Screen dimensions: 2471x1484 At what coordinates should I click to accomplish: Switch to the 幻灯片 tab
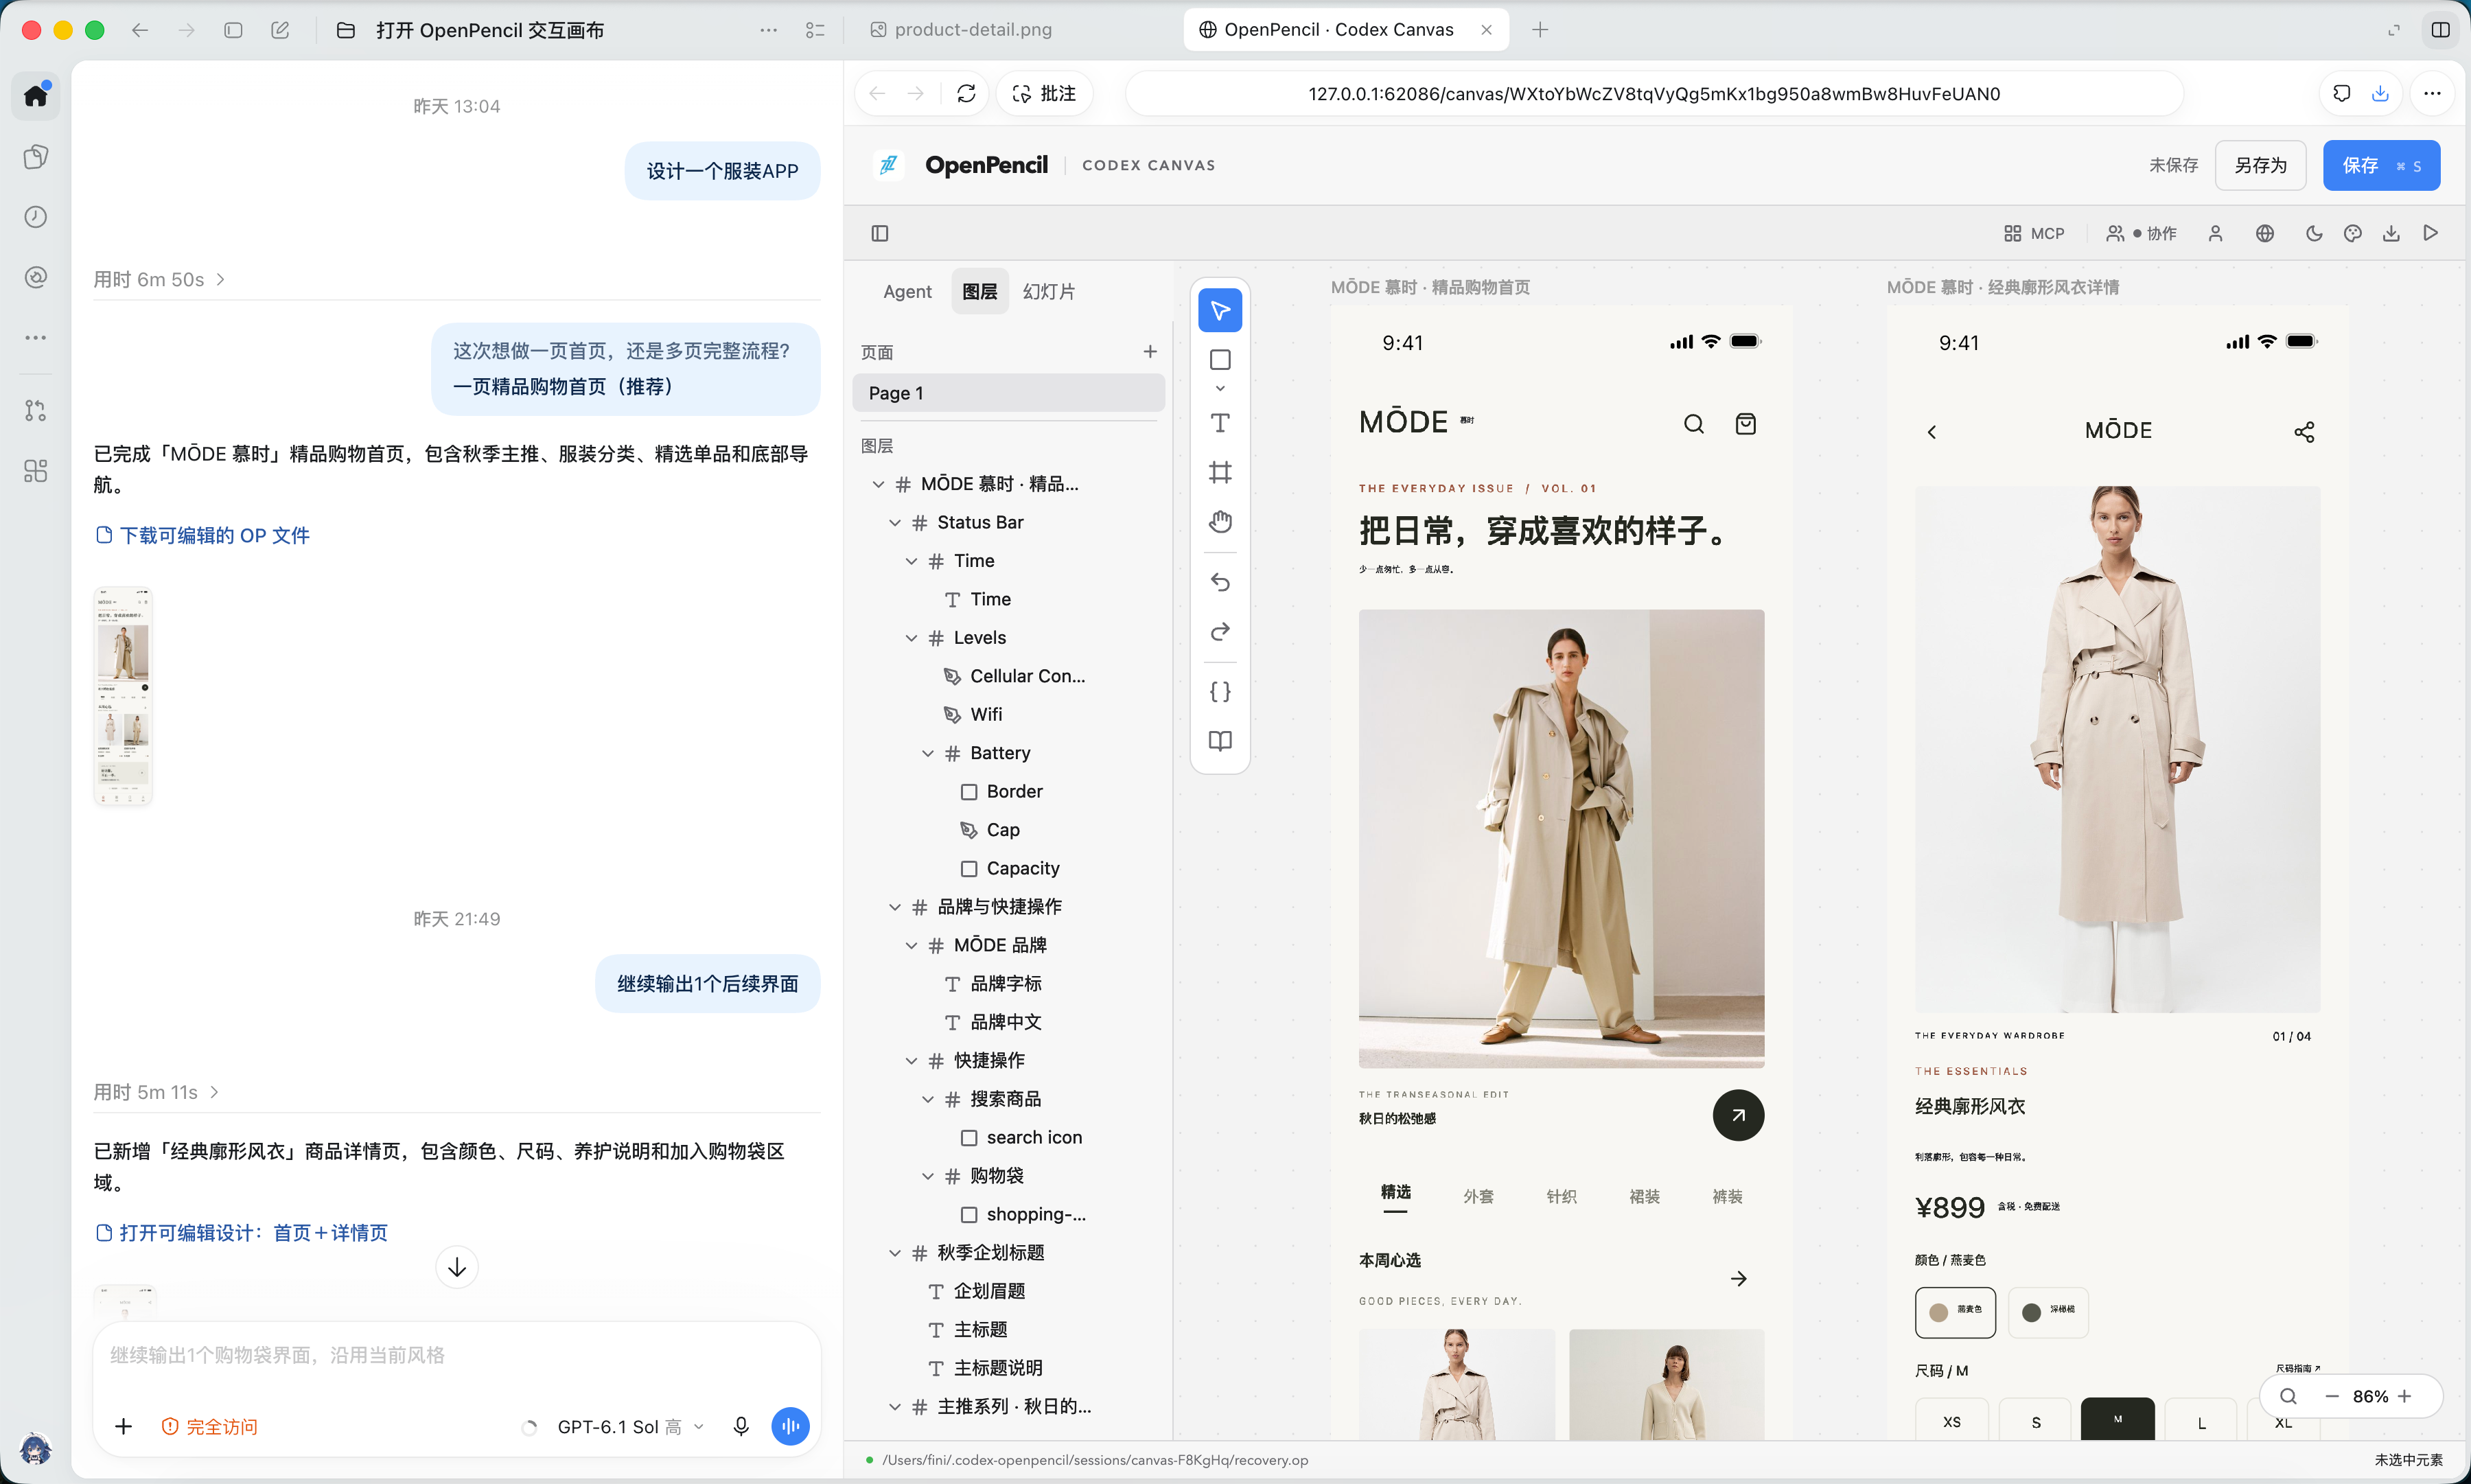(1049, 291)
